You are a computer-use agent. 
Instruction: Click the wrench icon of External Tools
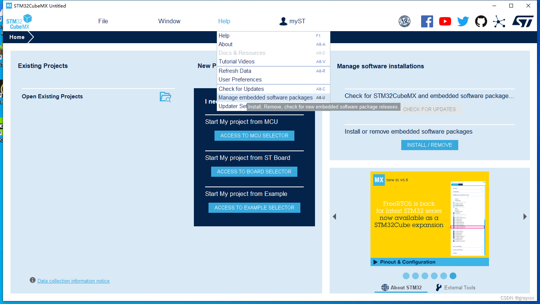[438, 287]
